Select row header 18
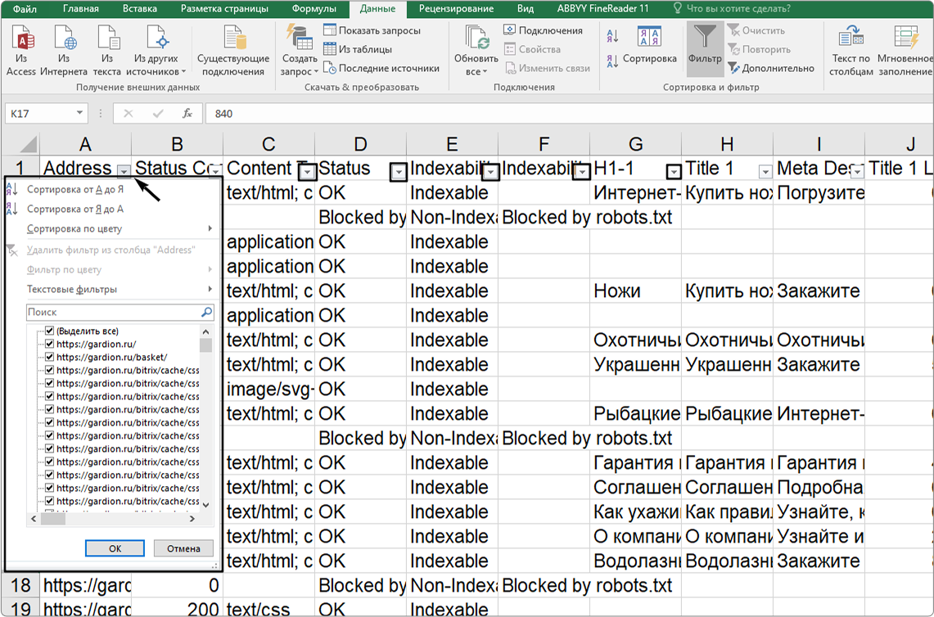The height and width of the screenshot is (617, 934). click(x=20, y=585)
